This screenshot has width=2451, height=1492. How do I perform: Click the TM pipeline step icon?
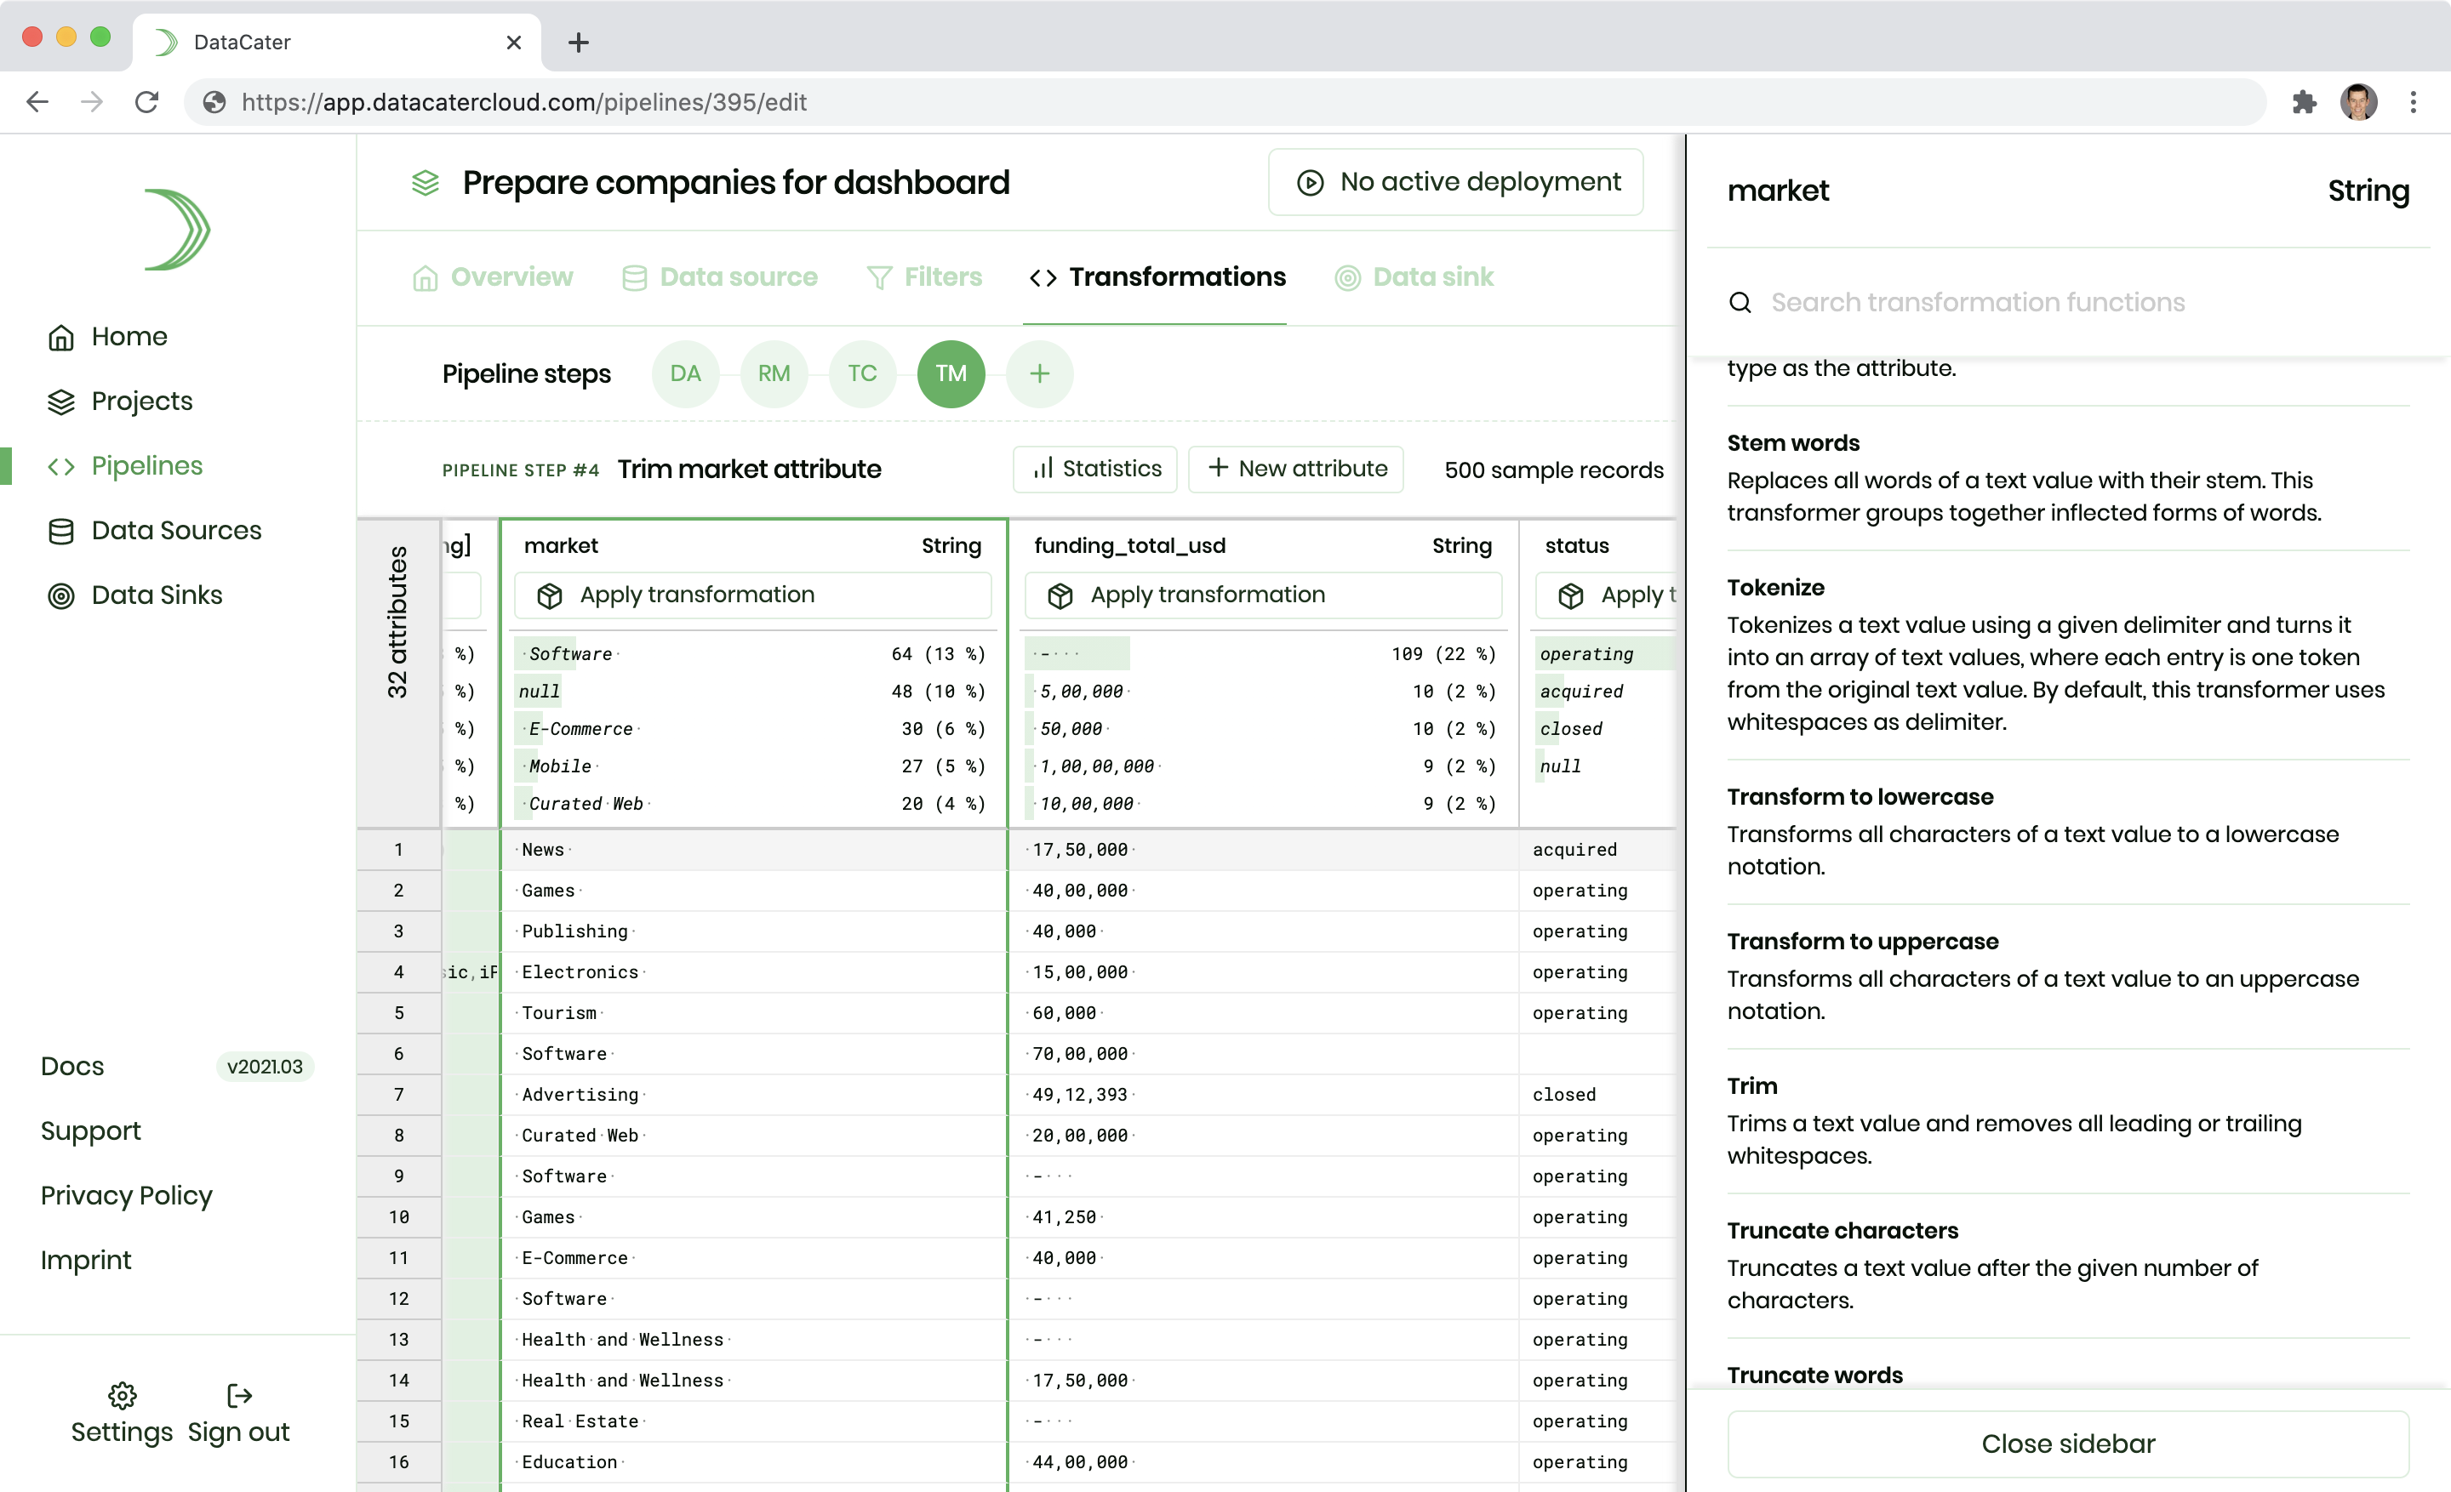[x=951, y=373]
